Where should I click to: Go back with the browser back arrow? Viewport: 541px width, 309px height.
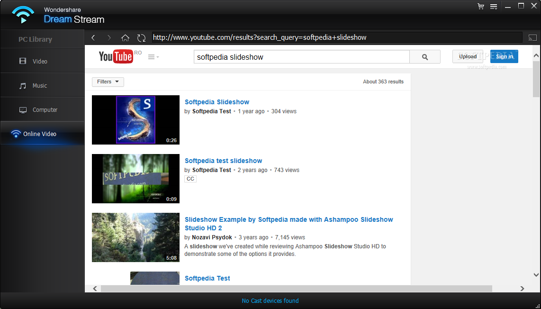pyautogui.click(x=93, y=37)
